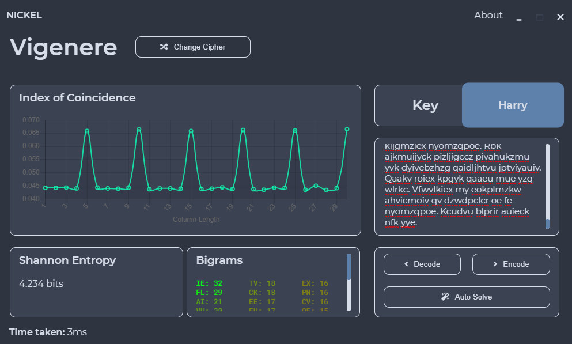This screenshot has width=572, height=344.
Task: Click the Decode button
Action: (x=422, y=264)
